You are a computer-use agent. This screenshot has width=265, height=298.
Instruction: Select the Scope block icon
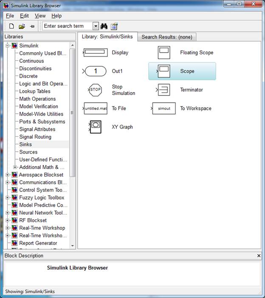tap(164, 71)
